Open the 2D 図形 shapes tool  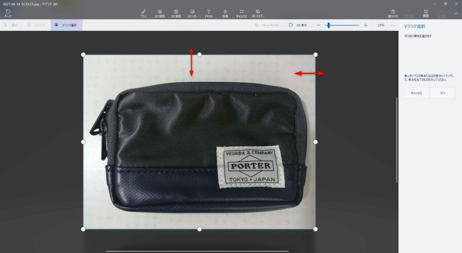tap(160, 14)
